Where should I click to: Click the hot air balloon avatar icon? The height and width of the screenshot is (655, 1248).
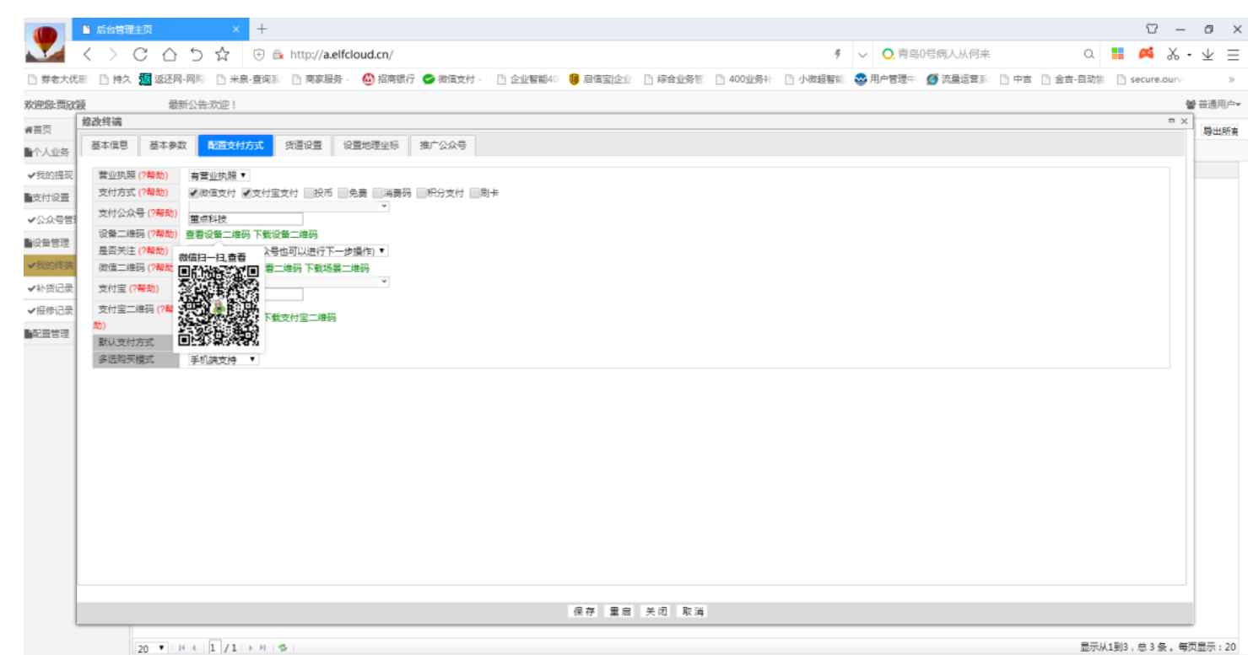tap(45, 42)
